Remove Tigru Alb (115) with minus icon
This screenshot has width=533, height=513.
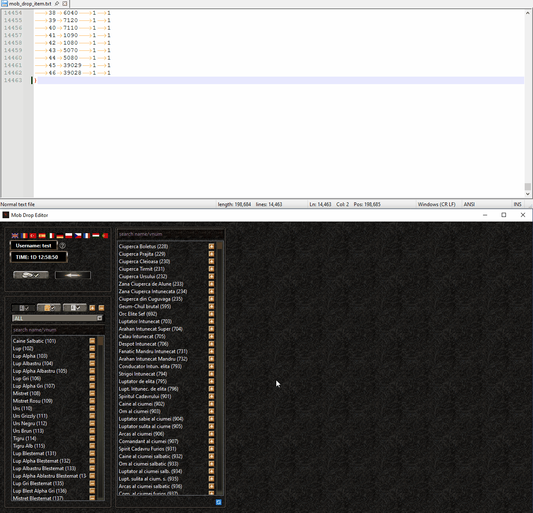pos(92,446)
